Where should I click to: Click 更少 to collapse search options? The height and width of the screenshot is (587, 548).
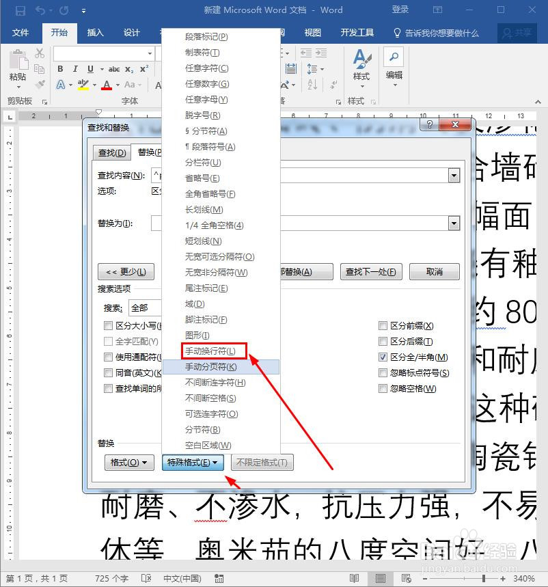click(x=126, y=271)
